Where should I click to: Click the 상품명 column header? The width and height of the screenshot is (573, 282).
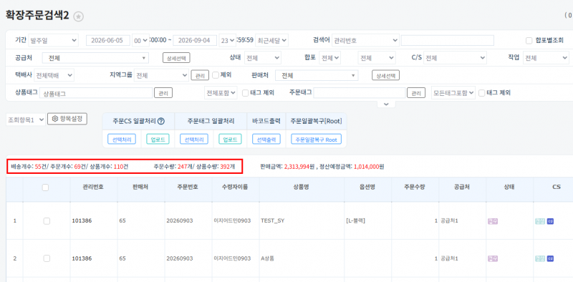(302, 187)
